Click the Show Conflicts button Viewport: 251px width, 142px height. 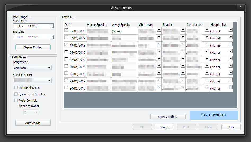pyautogui.click(x=168, y=117)
